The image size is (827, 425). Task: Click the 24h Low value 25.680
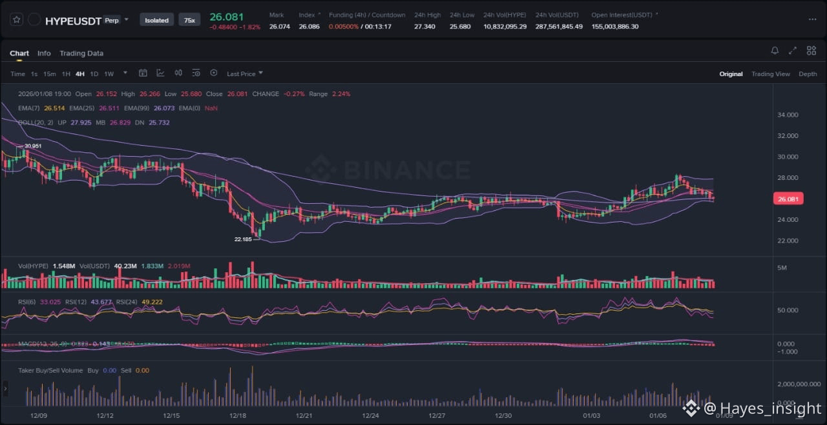click(460, 26)
